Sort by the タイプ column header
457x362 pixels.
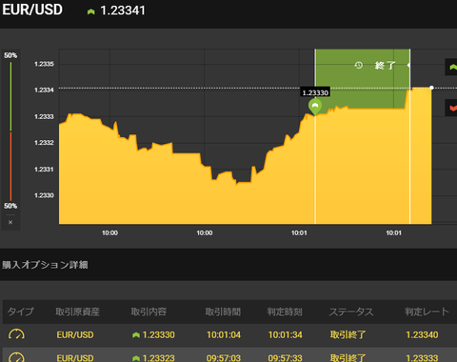20,312
